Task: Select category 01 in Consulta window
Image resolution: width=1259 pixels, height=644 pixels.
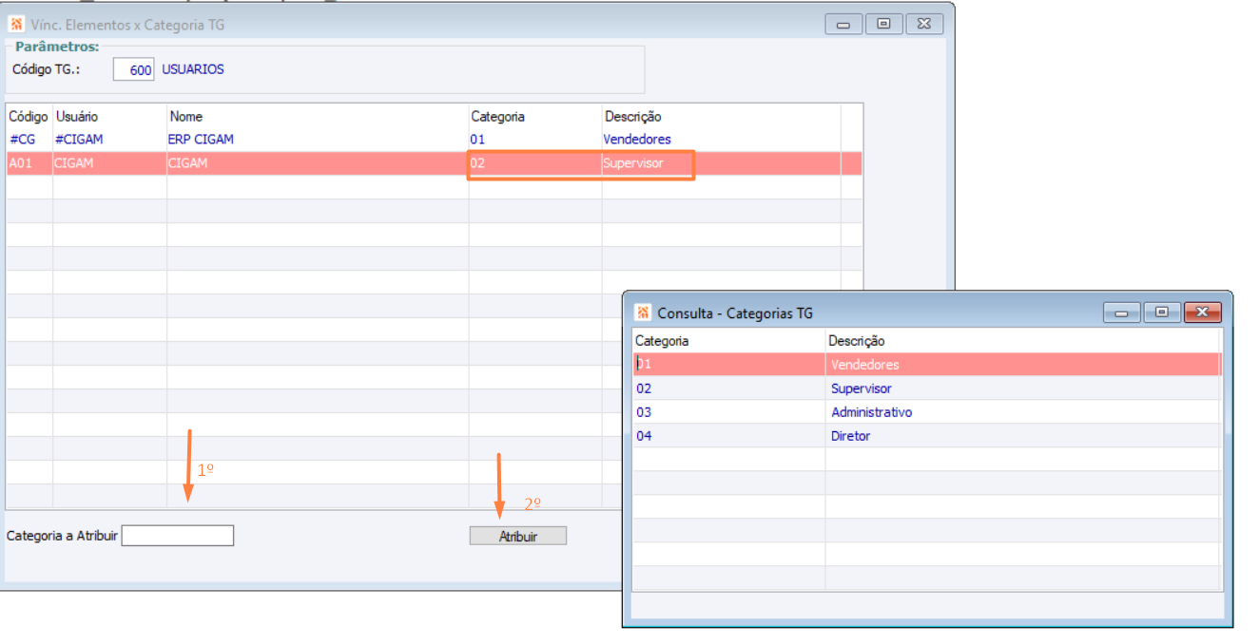Action: tap(644, 365)
